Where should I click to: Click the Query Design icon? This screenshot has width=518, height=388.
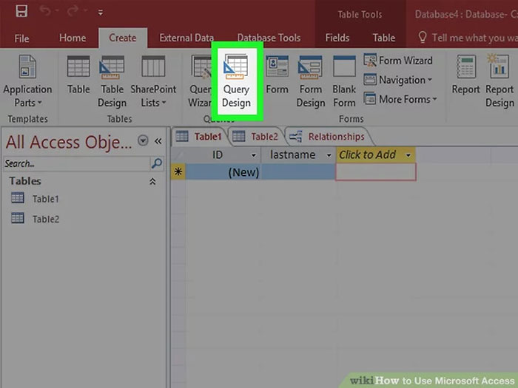237,79
